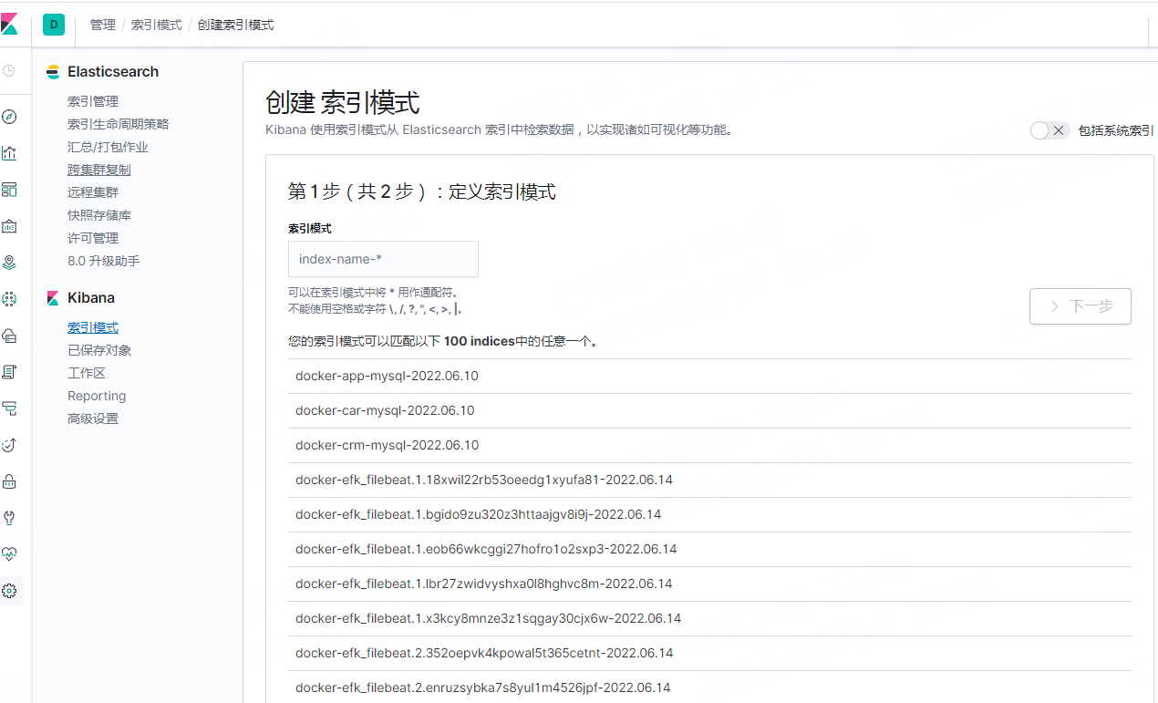
Task: Open 许可管理 menu item
Action: (x=93, y=238)
